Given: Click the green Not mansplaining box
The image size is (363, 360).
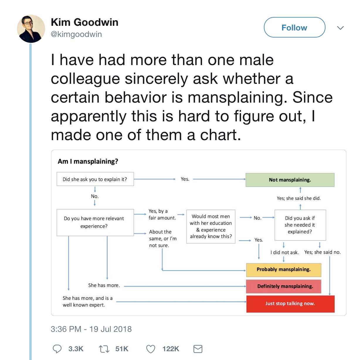Looking at the screenshot, I should tap(290, 180).
